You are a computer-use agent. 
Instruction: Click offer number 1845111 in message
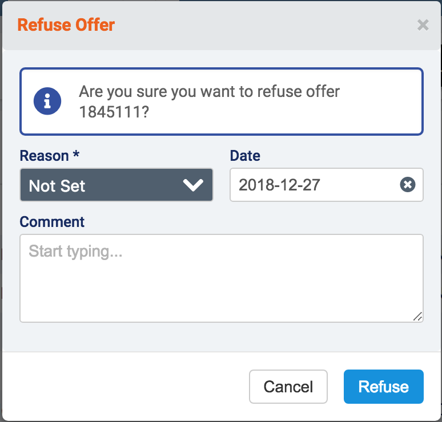pyautogui.click(x=114, y=112)
